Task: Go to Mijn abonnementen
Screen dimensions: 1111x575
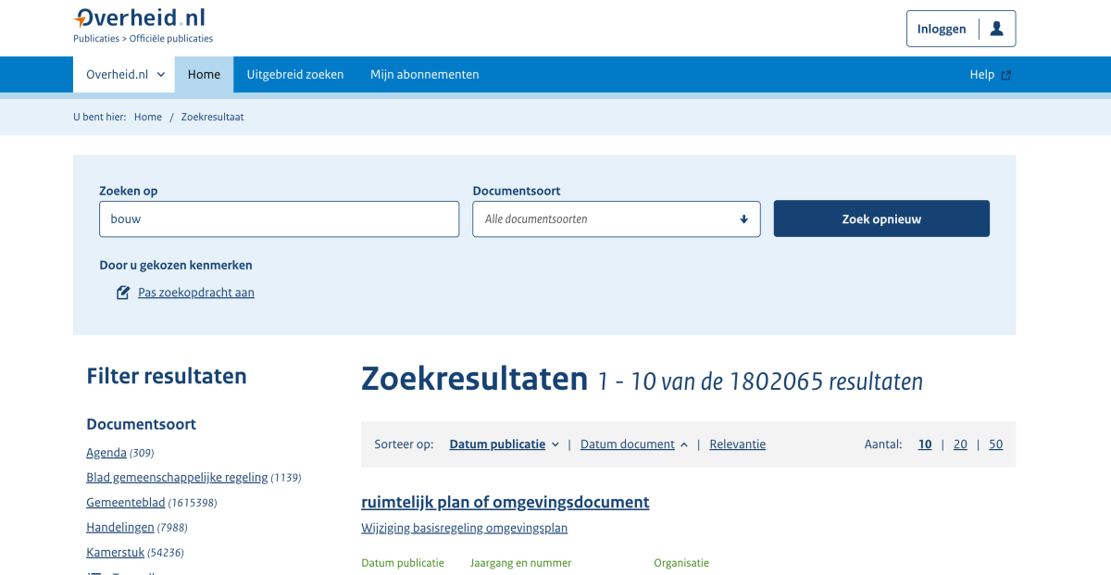Action: tap(424, 75)
